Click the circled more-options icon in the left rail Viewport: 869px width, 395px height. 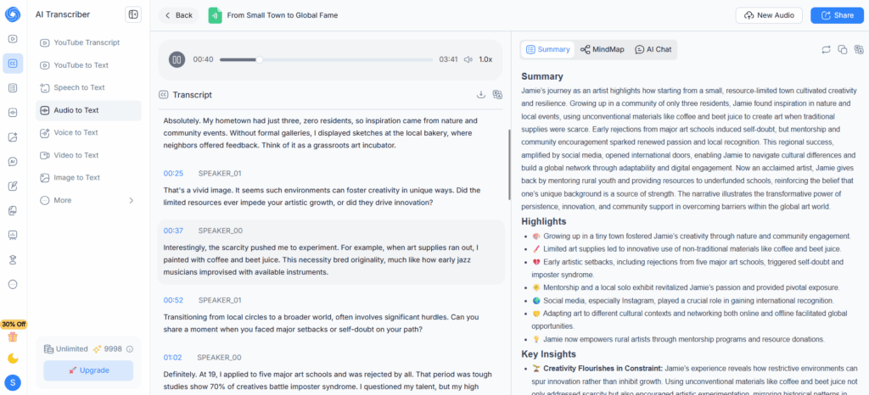pyautogui.click(x=13, y=284)
